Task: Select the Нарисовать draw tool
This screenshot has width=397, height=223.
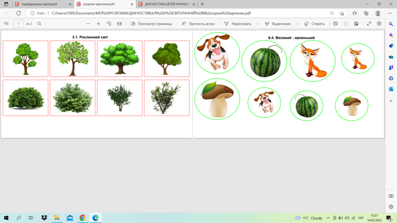Action: [x=238, y=24]
